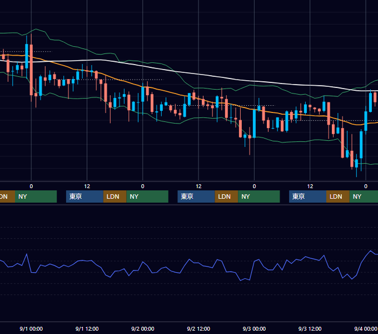
Task: Select the NY session block starting before 9/3 00:00
Action: click(259, 197)
